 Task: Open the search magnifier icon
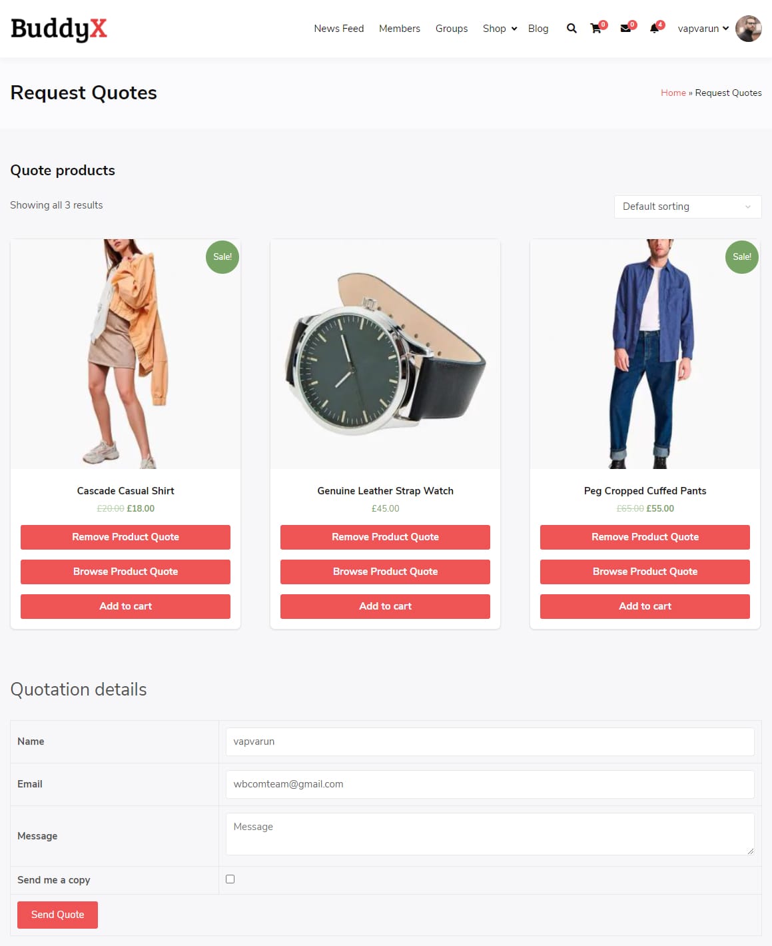(572, 29)
